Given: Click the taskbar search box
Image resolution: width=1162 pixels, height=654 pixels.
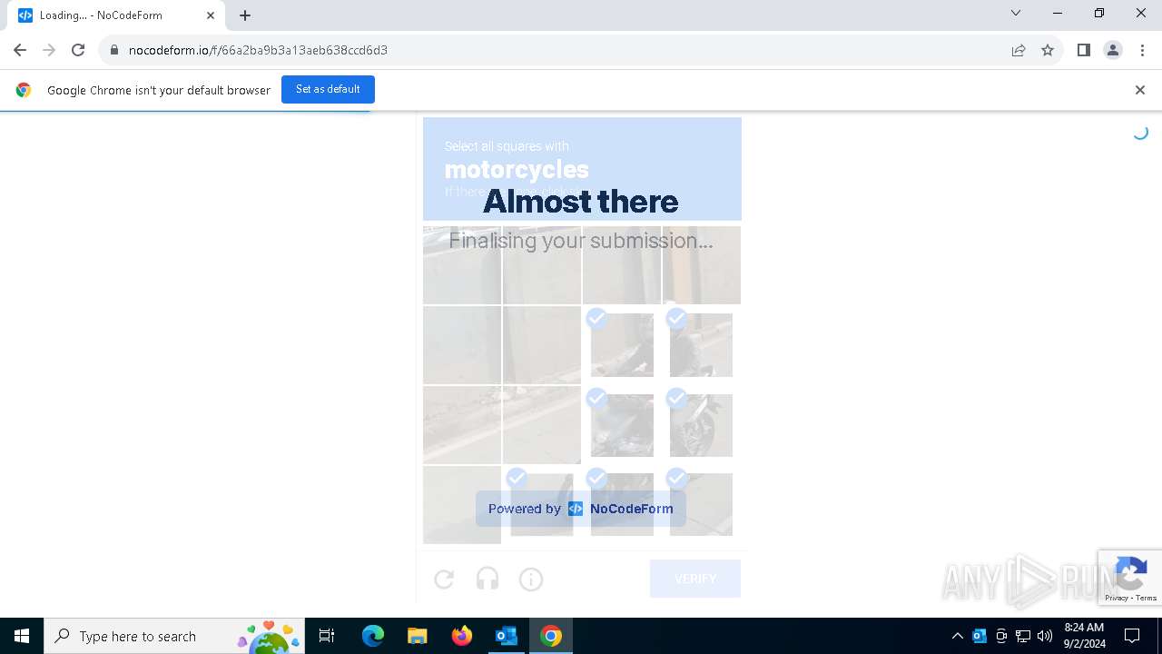Looking at the screenshot, I should (174, 636).
